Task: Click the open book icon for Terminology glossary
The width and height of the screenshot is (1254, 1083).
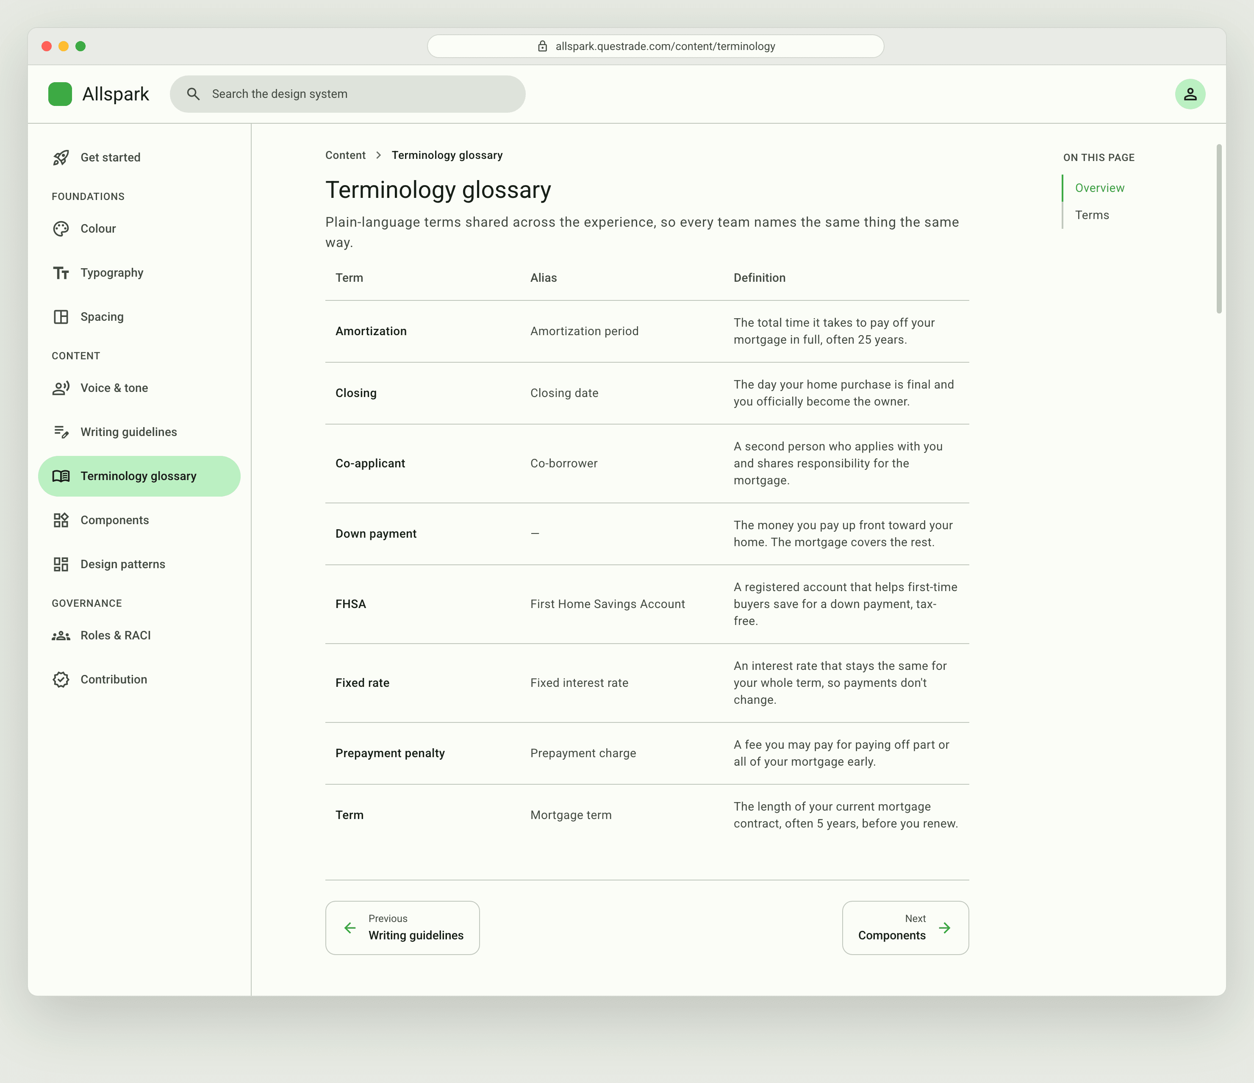Action: (x=61, y=476)
